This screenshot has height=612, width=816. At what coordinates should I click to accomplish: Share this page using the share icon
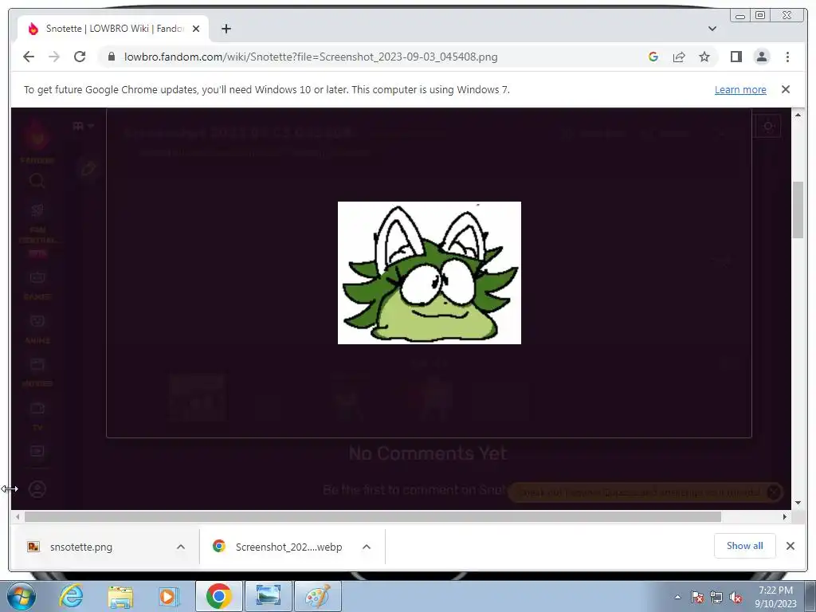[679, 57]
